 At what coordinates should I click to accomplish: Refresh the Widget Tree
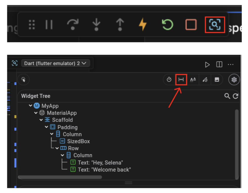(236, 96)
